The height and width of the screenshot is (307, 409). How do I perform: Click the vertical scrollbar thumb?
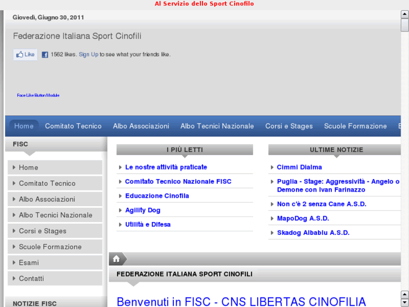[x=405, y=25]
